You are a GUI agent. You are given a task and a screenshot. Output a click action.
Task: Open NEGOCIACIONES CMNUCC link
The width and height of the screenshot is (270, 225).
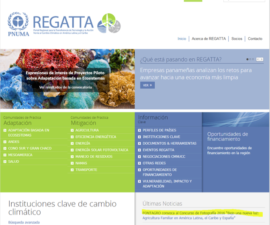point(164,156)
